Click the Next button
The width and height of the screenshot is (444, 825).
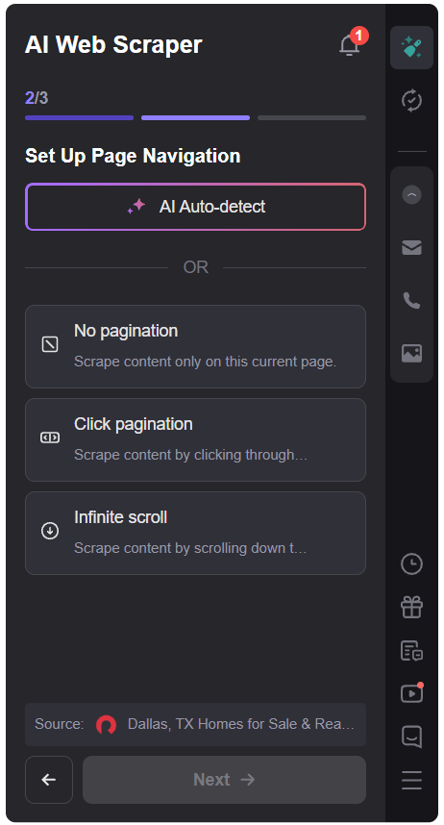point(224,780)
